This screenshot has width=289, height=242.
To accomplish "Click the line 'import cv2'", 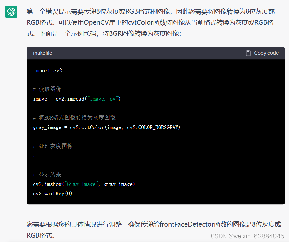I will 48,71.
